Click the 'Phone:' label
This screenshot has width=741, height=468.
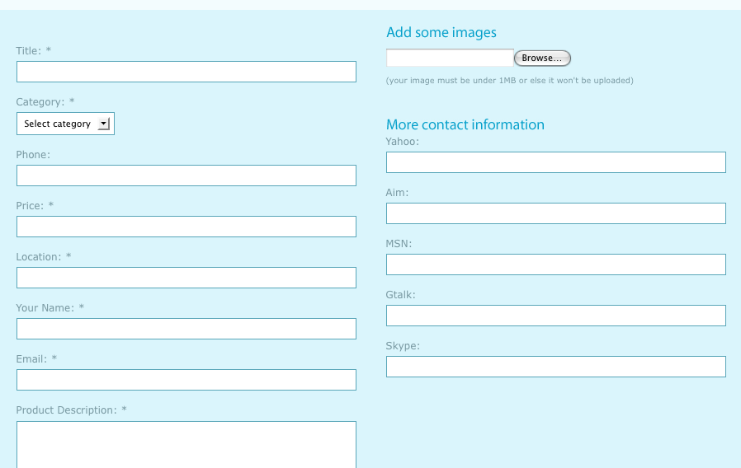tap(33, 155)
